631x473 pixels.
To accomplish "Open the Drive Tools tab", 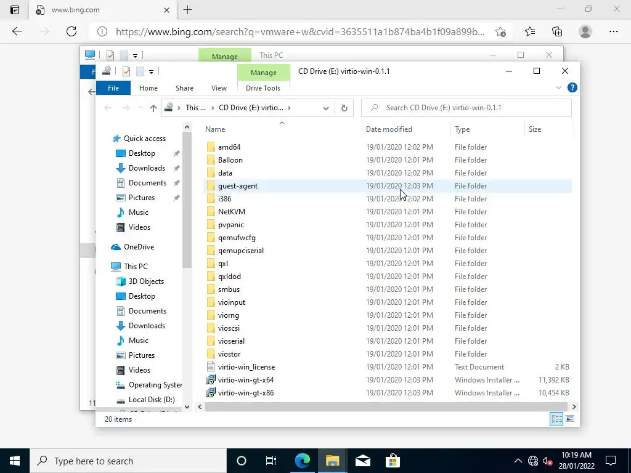I will (263, 88).
